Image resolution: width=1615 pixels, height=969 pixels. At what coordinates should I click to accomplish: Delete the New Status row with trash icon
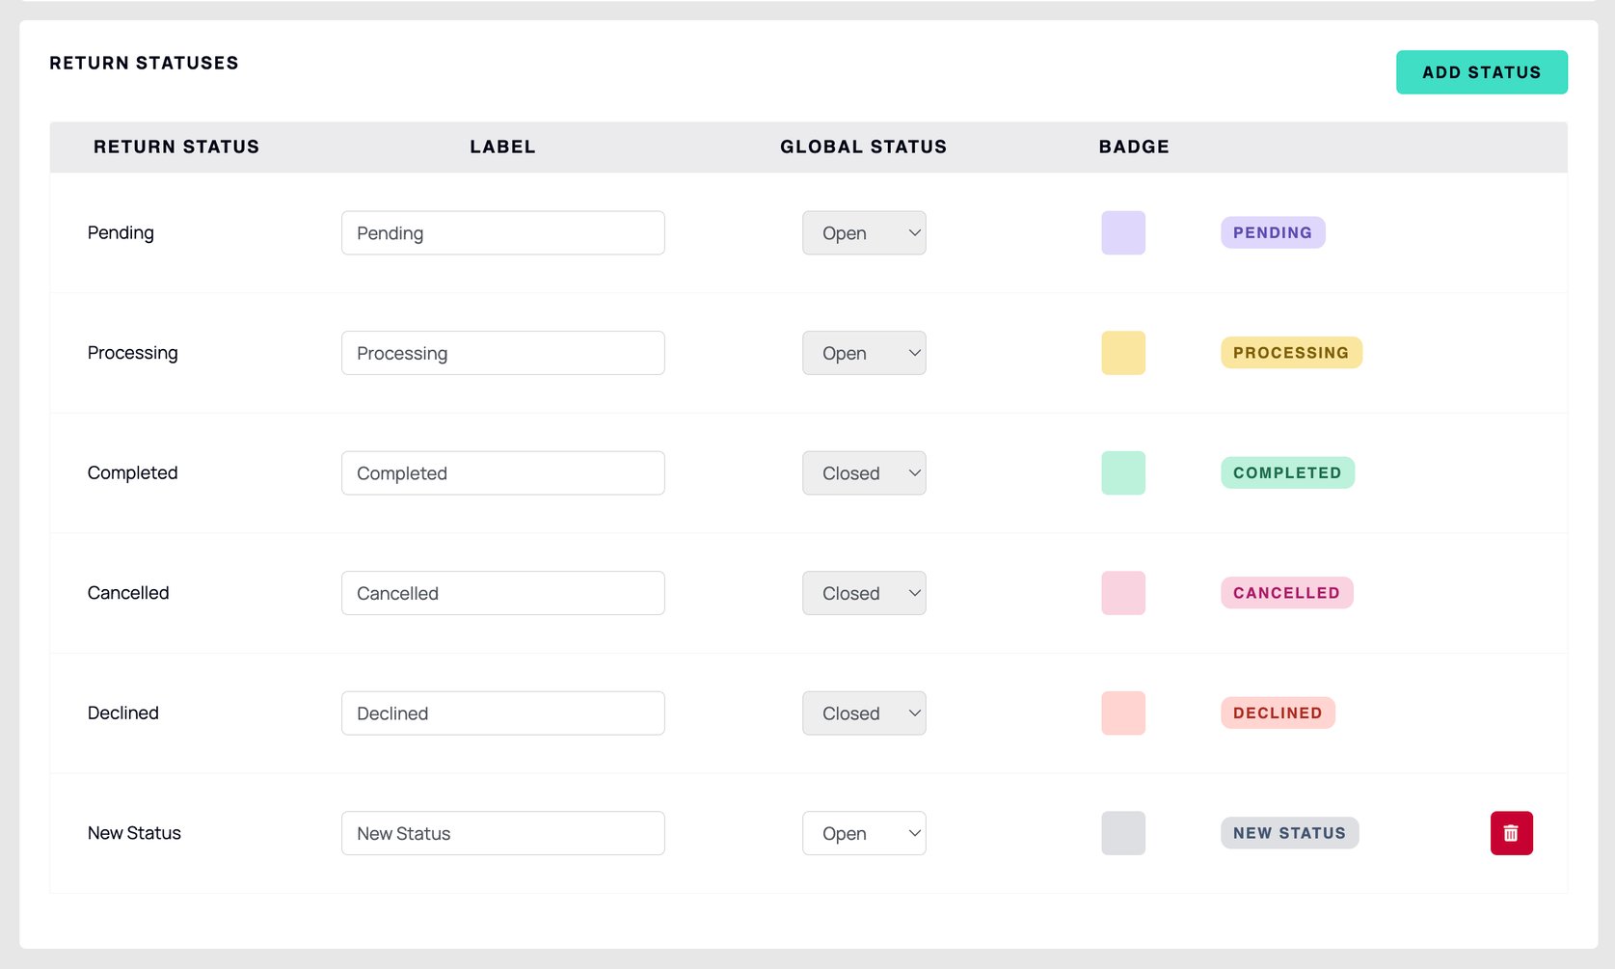pyautogui.click(x=1511, y=833)
